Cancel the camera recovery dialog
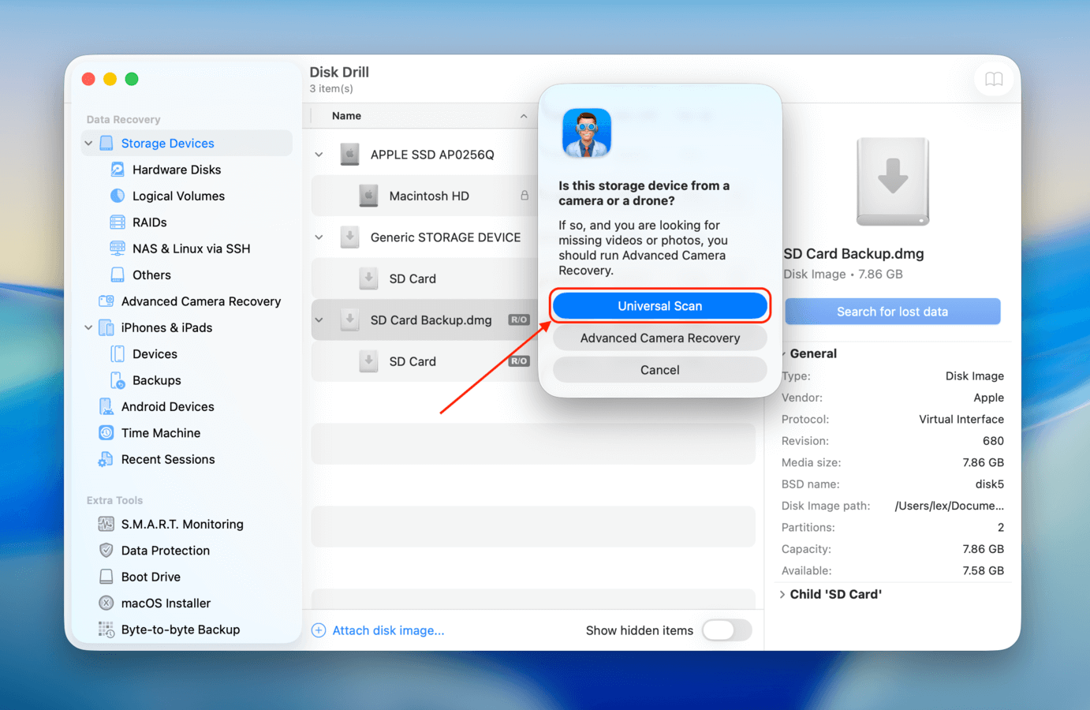 [x=659, y=369]
